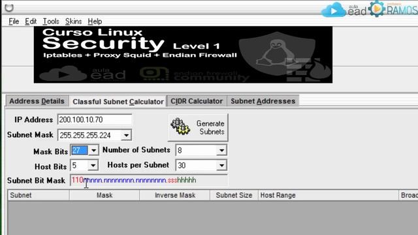
Task: Click the Inverse Mask column header
Action: (175, 195)
